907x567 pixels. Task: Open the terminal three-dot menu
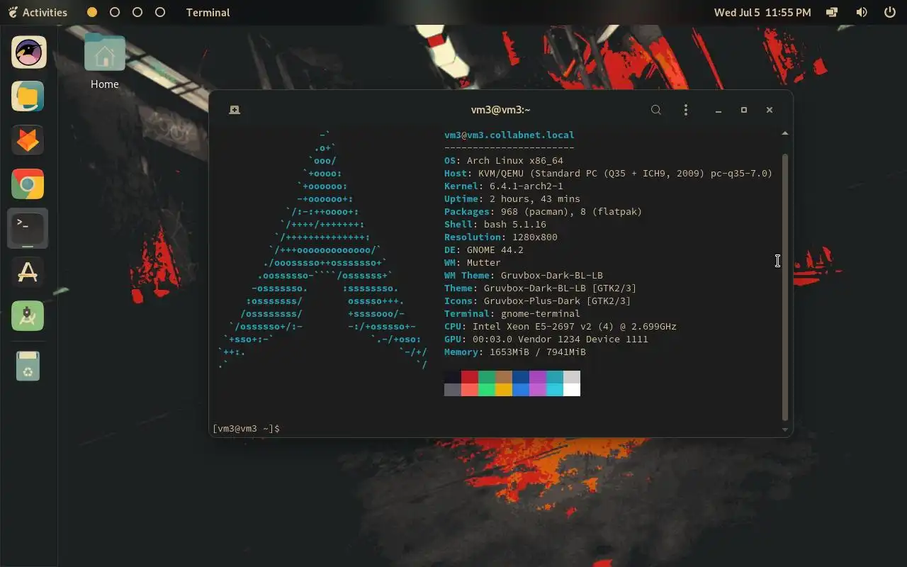pyautogui.click(x=685, y=110)
